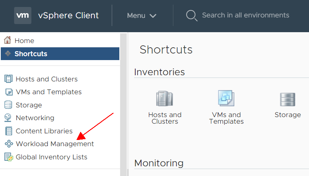The width and height of the screenshot is (309, 176).
Task: Click the Menu chevron arrow
Action: tap(153, 16)
